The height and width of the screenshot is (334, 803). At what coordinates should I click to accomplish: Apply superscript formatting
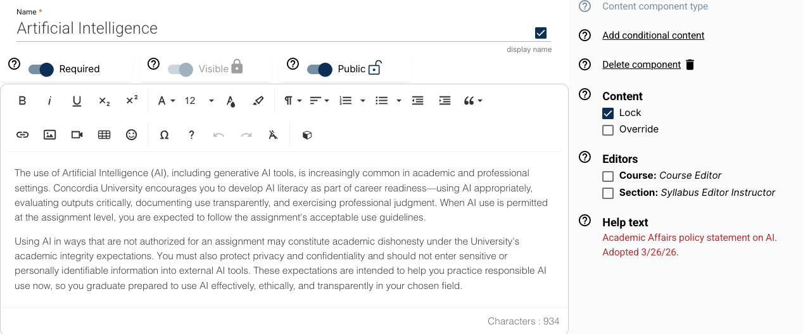click(132, 101)
